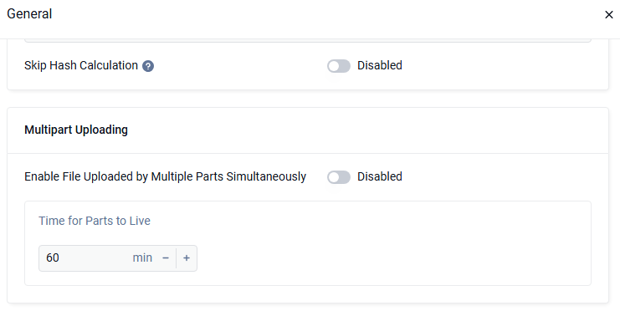Image resolution: width=620 pixels, height=311 pixels.
Task: Enable uploading by multiple parts simultaneously switch
Action: coord(339,177)
